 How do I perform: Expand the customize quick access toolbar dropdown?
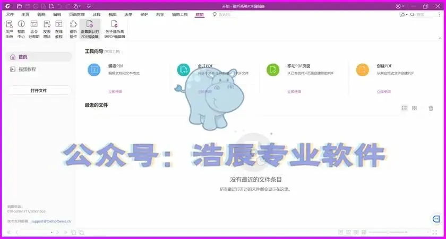click(89, 6)
